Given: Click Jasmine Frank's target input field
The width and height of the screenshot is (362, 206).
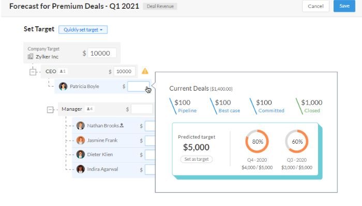Looking at the screenshot, I should [x=150, y=141].
